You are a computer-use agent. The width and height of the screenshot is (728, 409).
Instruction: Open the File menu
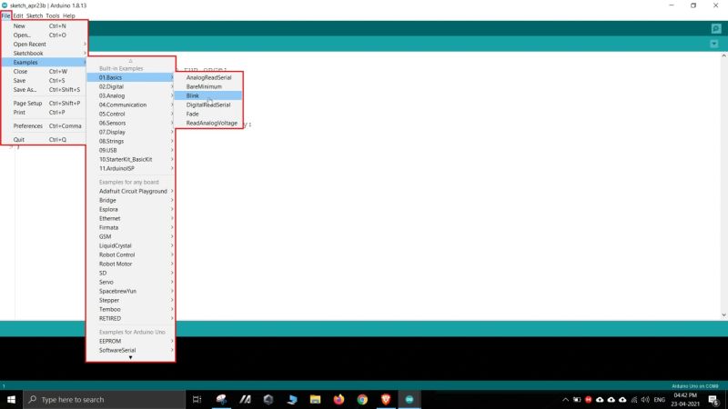(x=5, y=15)
